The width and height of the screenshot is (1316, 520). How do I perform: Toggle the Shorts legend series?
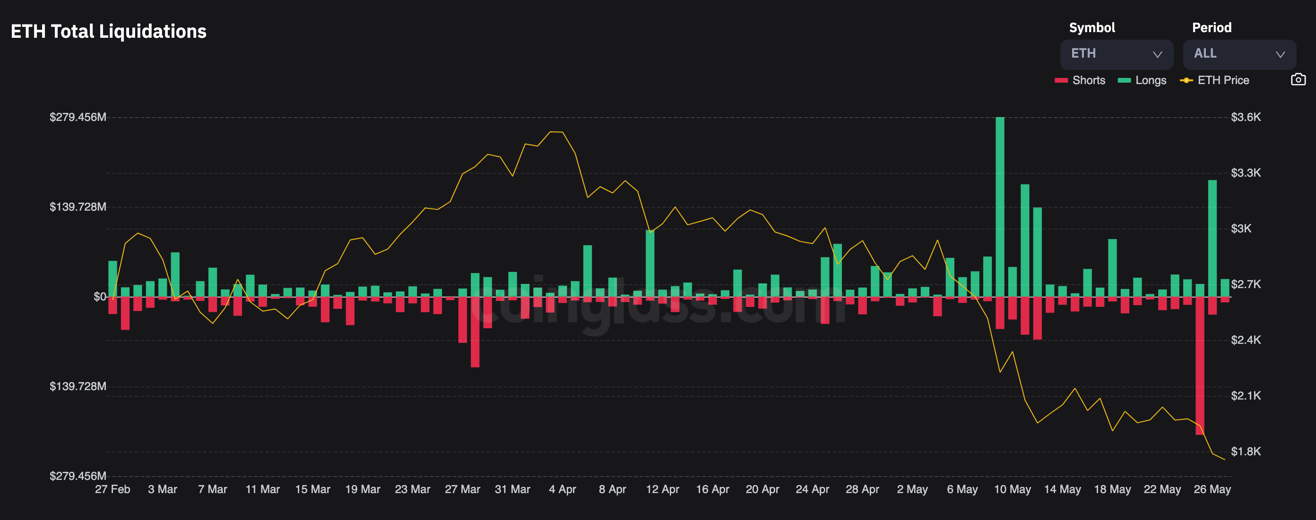click(x=1088, y=80)
